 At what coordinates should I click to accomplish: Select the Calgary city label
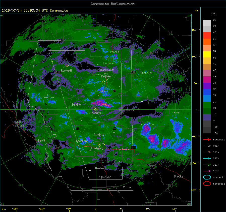(x=98, y=148)
